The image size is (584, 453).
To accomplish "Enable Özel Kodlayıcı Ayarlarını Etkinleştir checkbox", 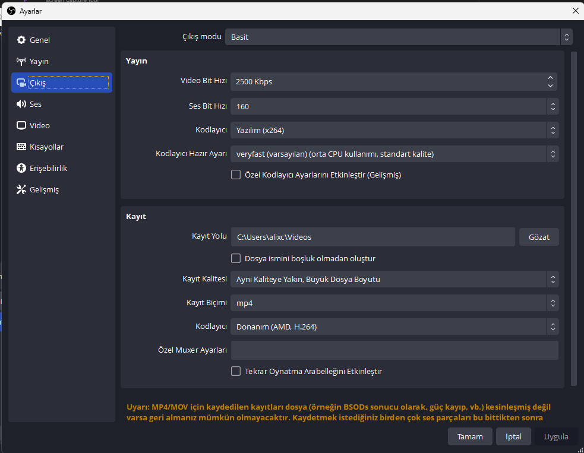I will pyautogui.click(x=236, y=175).
